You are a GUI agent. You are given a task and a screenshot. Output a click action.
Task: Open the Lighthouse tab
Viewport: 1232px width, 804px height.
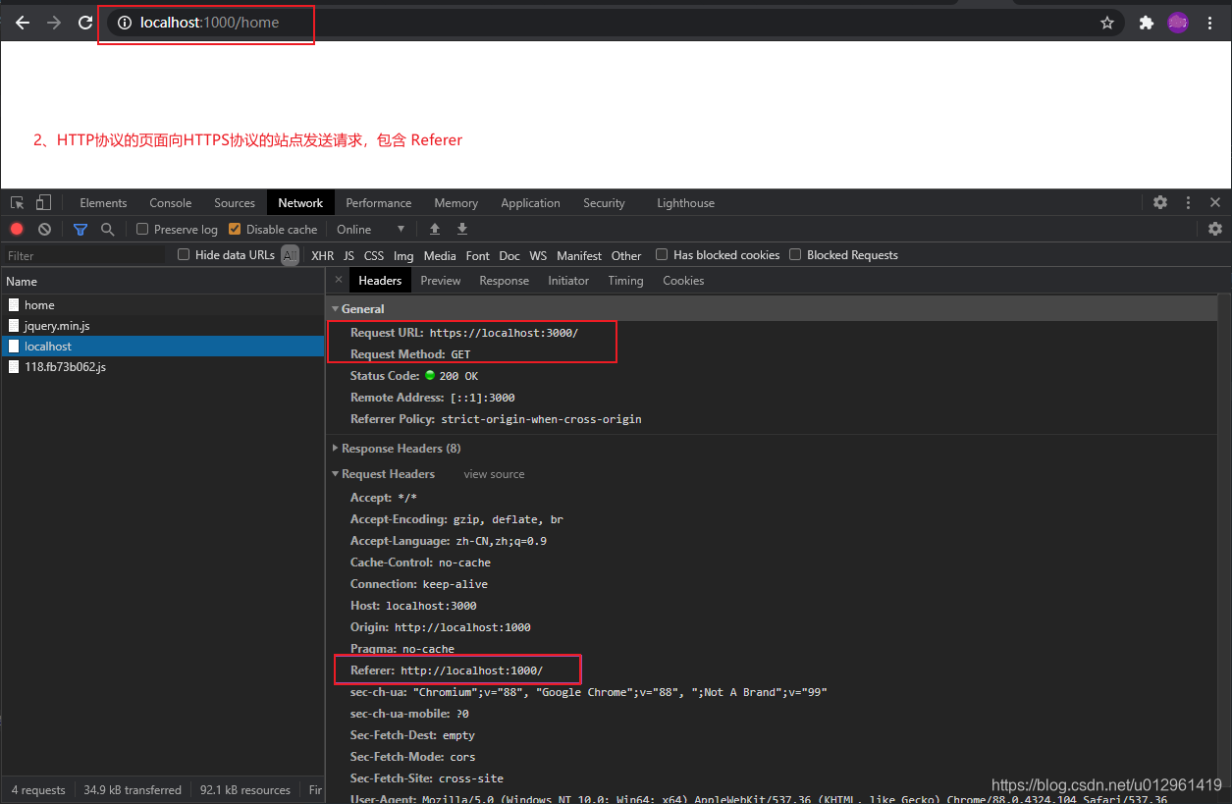(x=685, y=203)
